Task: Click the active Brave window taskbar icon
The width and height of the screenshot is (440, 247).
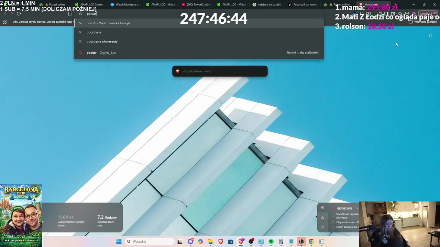Action: pyautogui.click(x=241, y=242)
